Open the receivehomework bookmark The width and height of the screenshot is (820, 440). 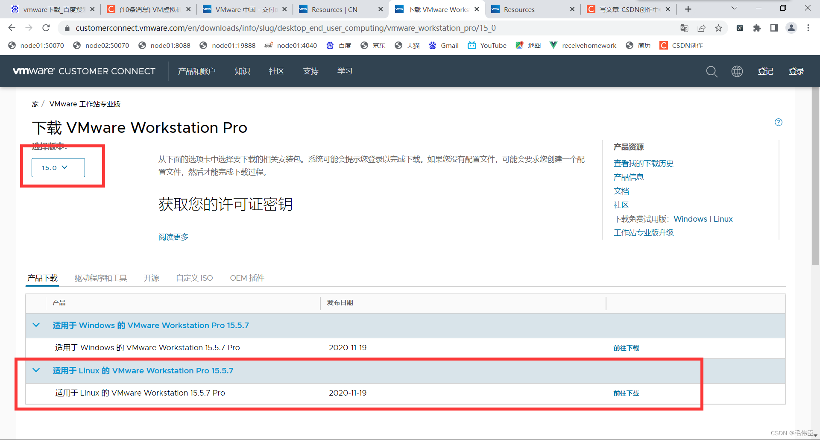tap(583, 45)
